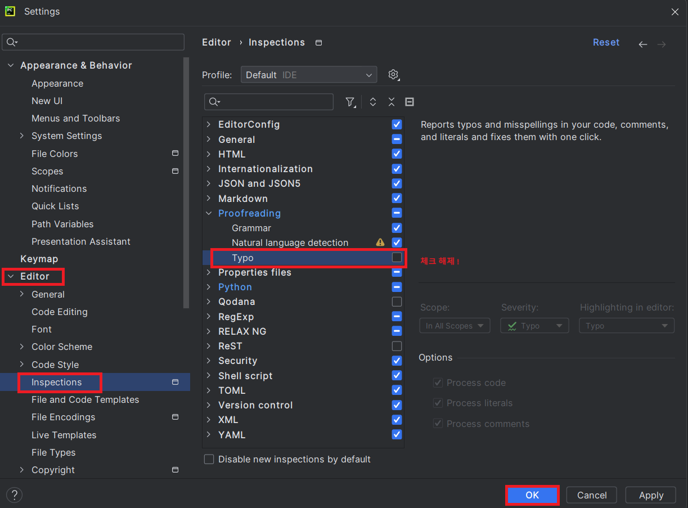This screenshot has width=688, height=508.
Task: Click the Cancel button
Action: pyautogui.click(x=592, y=495)
